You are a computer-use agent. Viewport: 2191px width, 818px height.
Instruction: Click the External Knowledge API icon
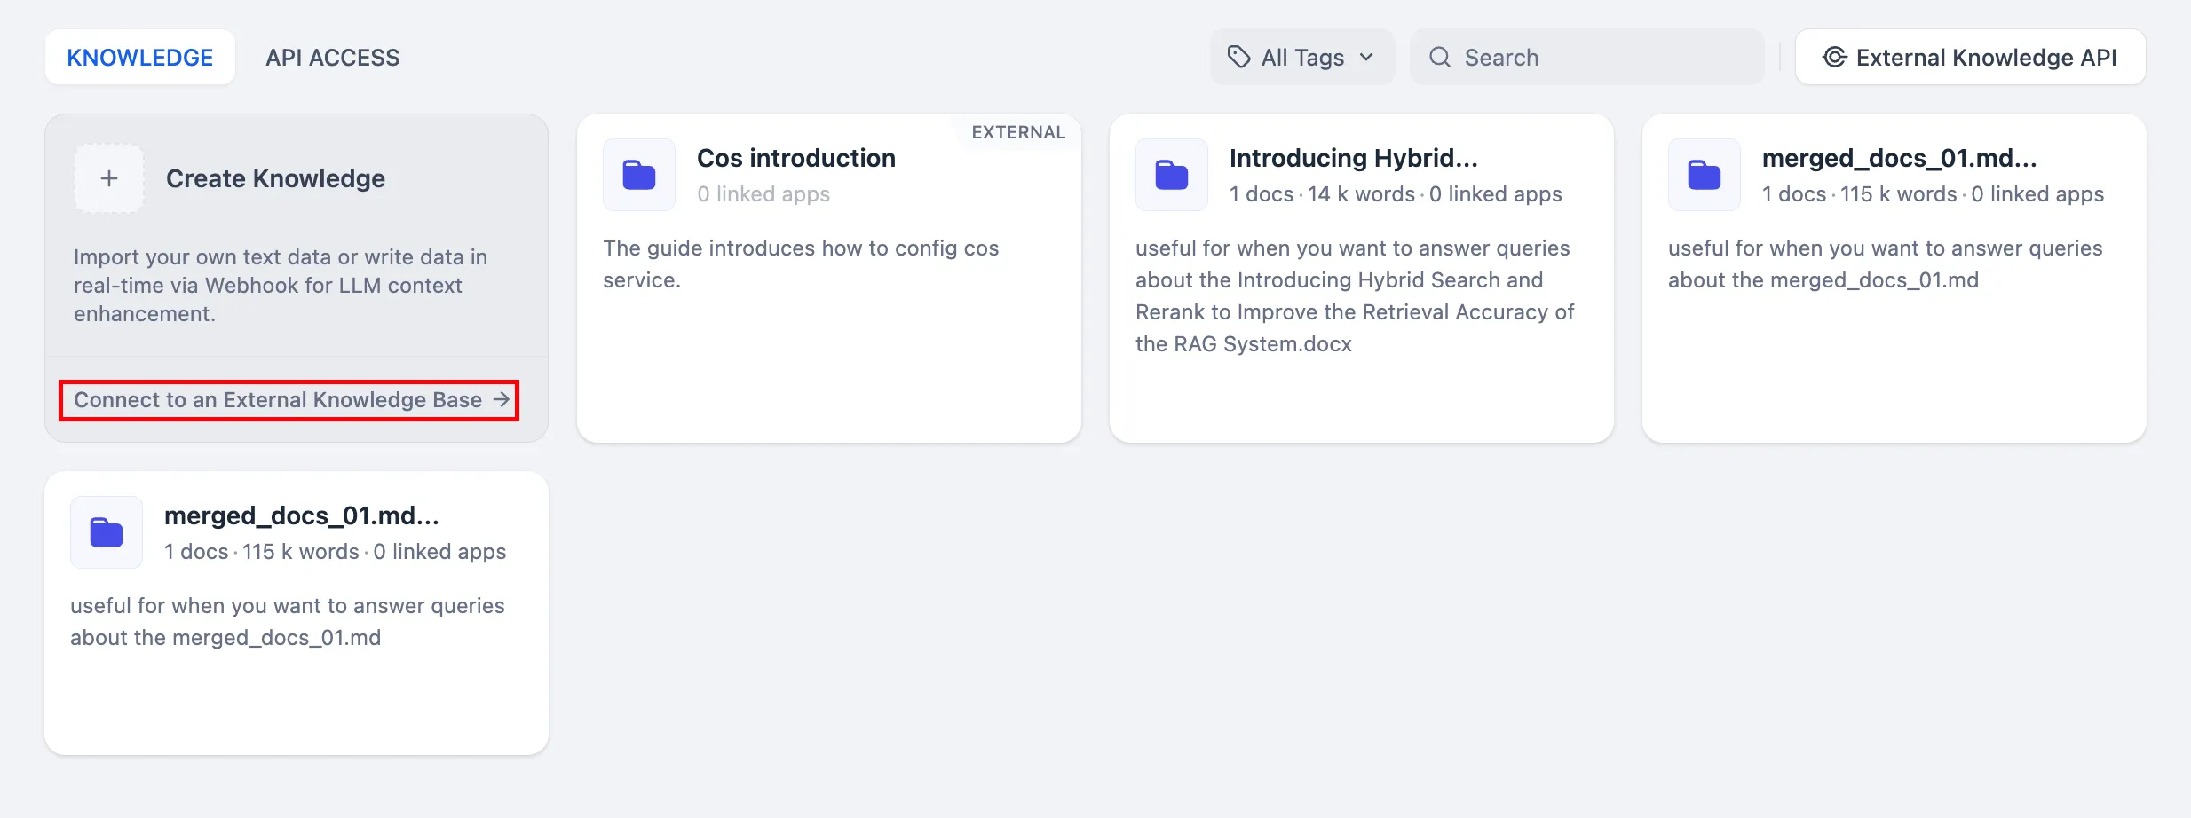1834,58
